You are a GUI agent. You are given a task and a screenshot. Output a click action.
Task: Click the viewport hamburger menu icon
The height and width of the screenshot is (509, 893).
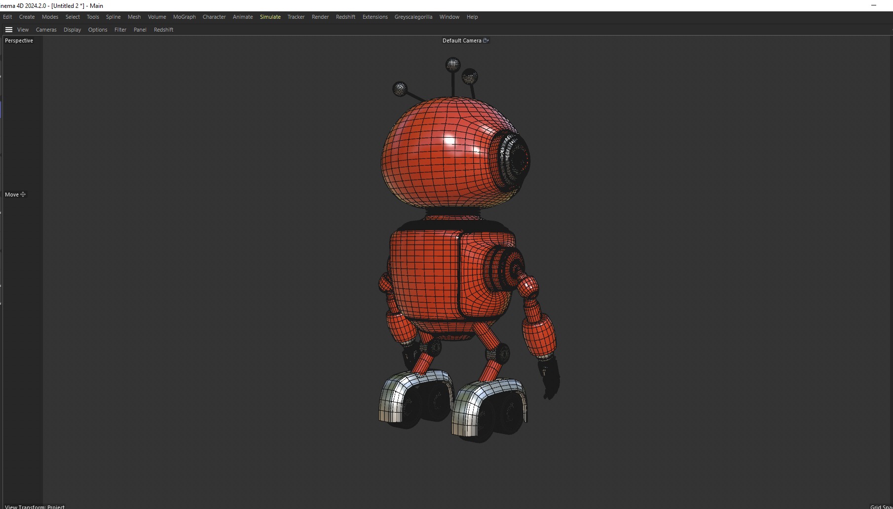coord(9,30)
